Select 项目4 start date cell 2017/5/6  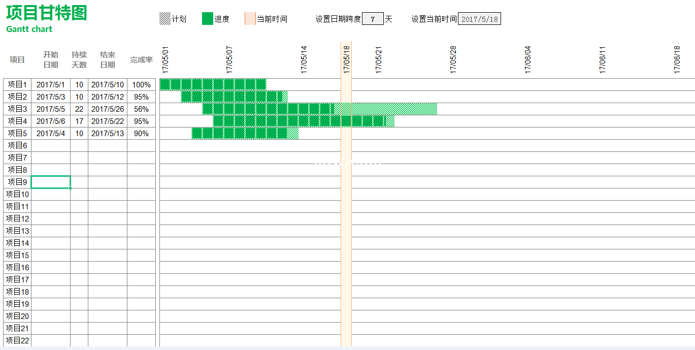[51, 121]
